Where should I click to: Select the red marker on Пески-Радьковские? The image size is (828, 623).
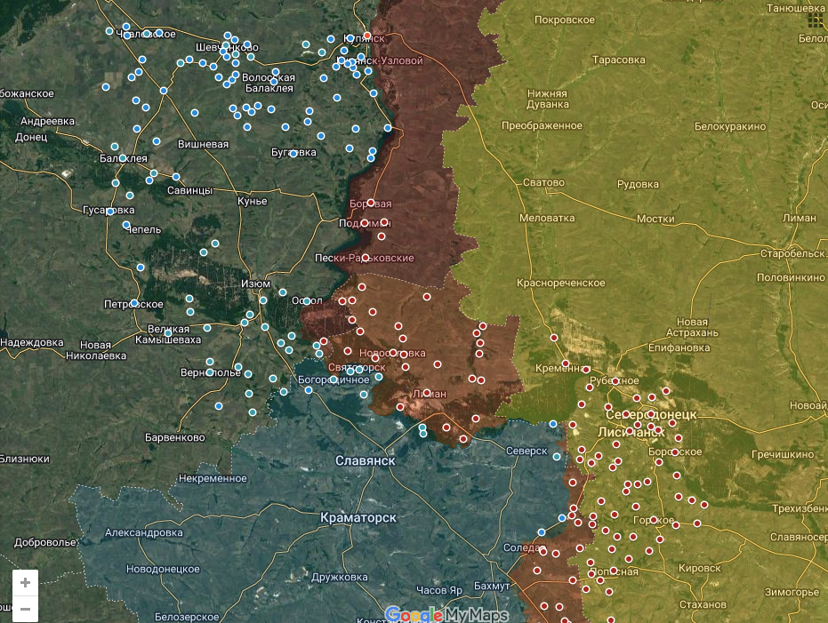(x=366, y=258)
